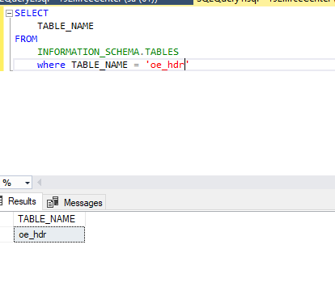Click the Messages tab icon
The height and width of the screenshot is (308, 335).
coord(53,202)
